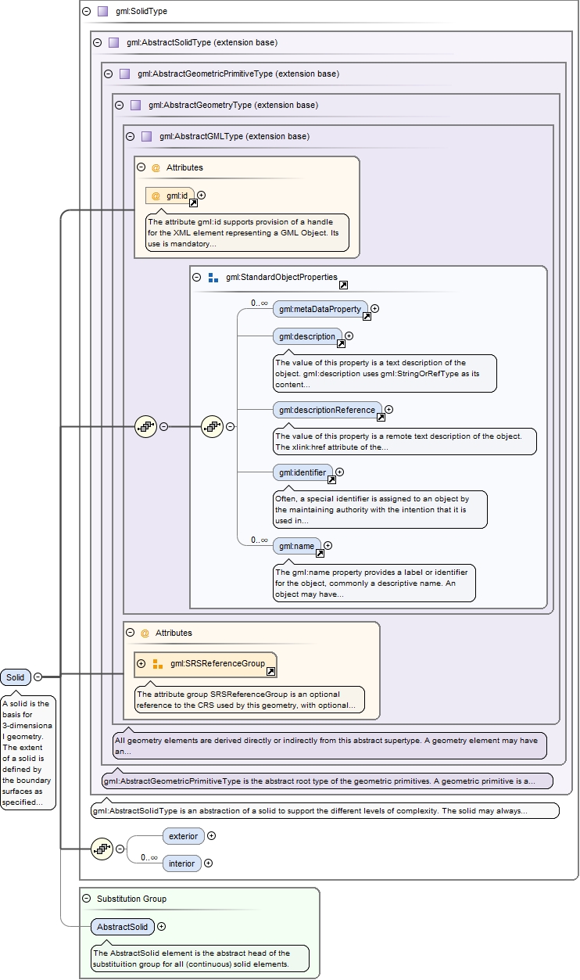Select the gml:description element
Screen dimensions: 580x980
click(x=306, y=336)
